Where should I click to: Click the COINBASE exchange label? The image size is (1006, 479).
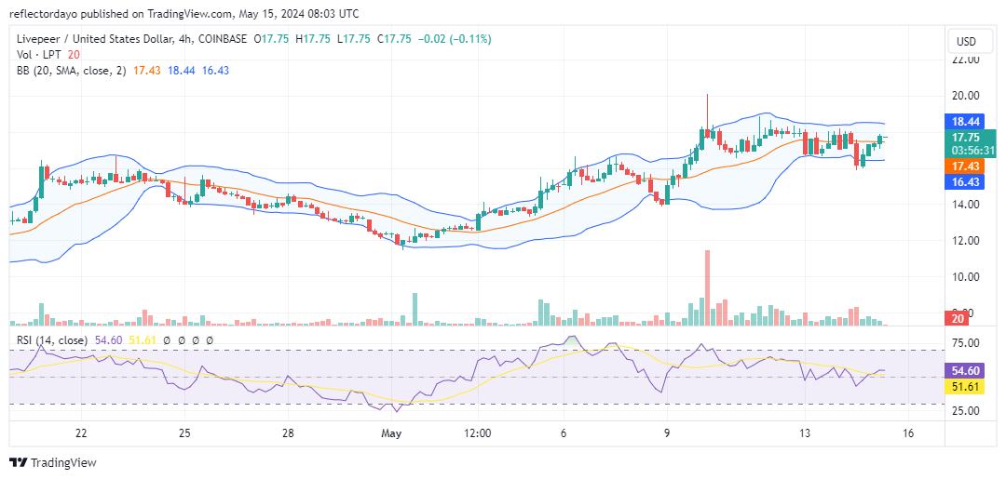pos(223,39)
